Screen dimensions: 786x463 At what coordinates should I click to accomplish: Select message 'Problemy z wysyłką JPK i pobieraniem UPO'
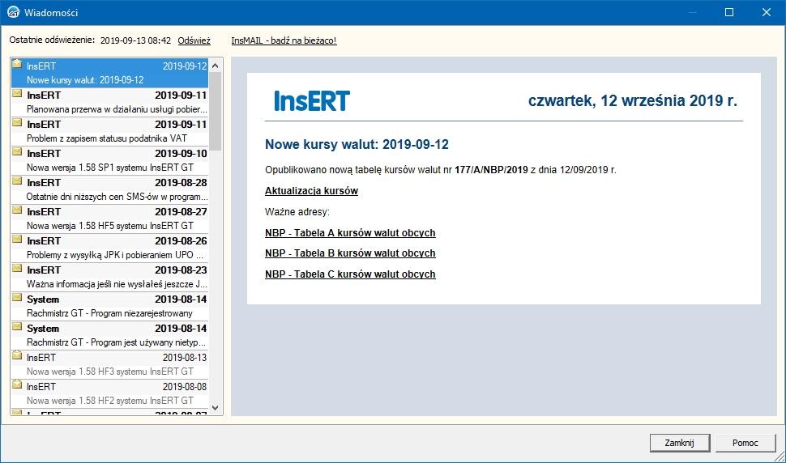tap(109, 248)
